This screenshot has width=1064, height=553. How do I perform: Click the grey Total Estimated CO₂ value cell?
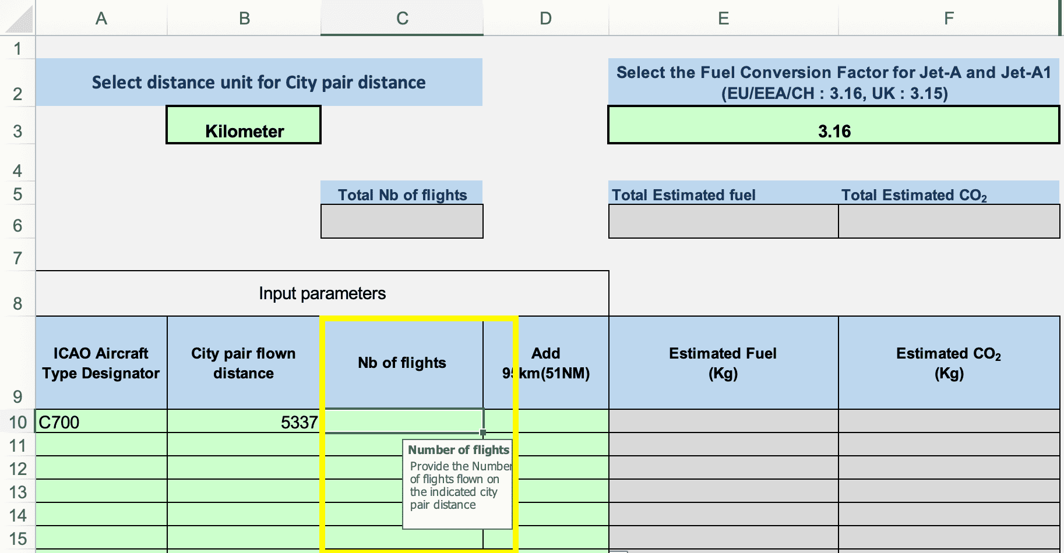[x=949, y=221]
